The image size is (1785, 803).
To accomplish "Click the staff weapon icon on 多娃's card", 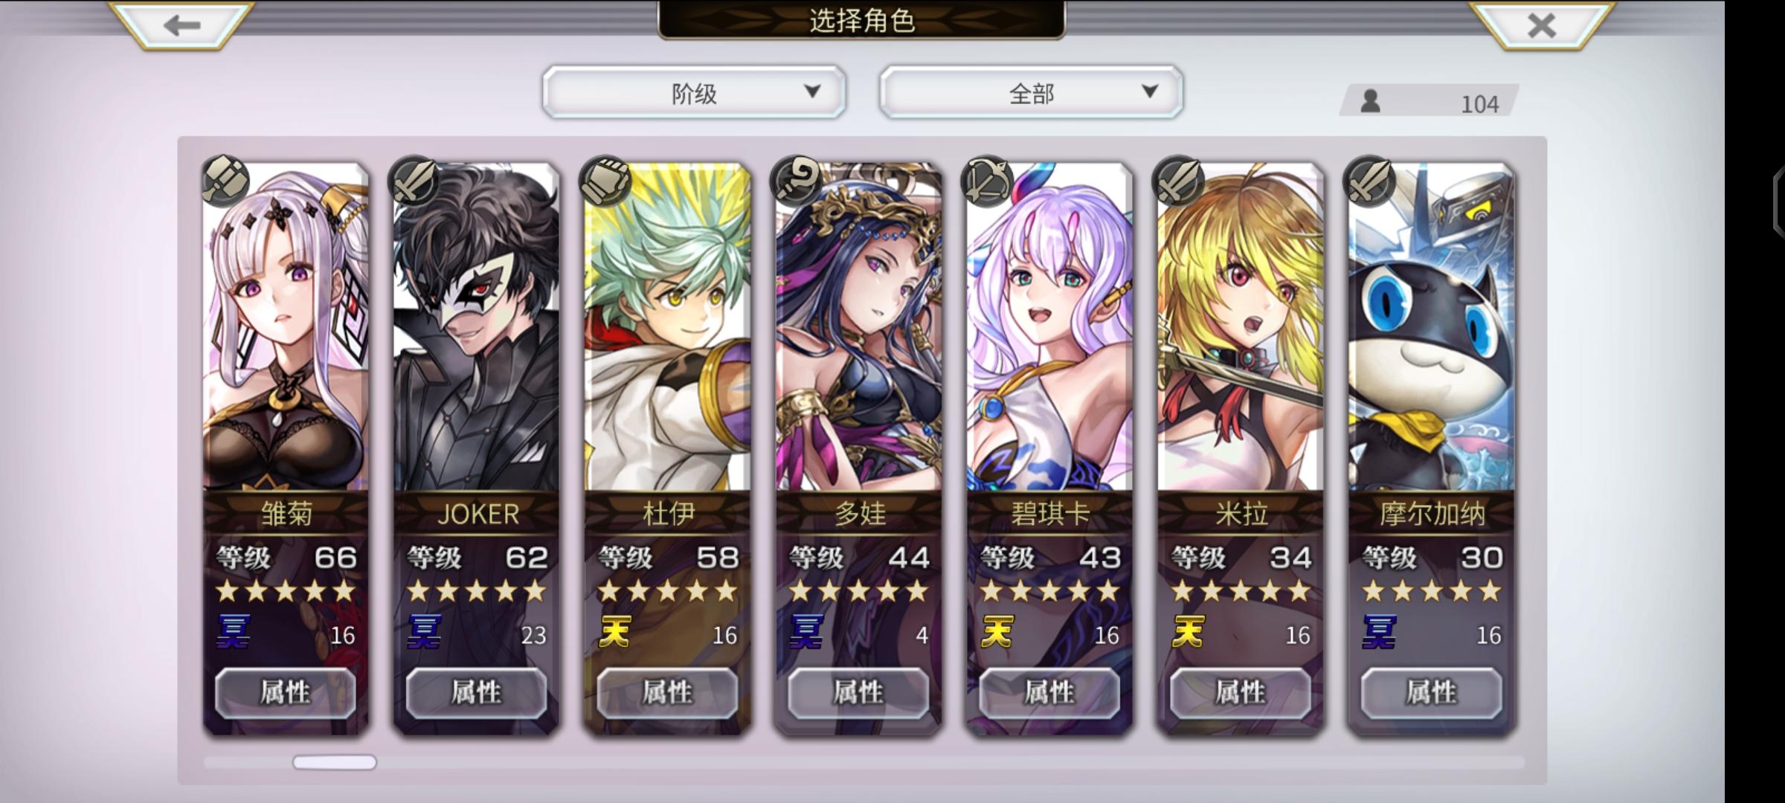I will 797,181.
